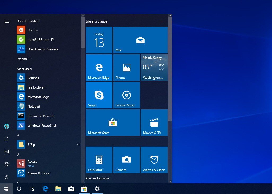272x194 pixels.
Task: Open Task View from the taskbar
Action: (x=32, y=188)
